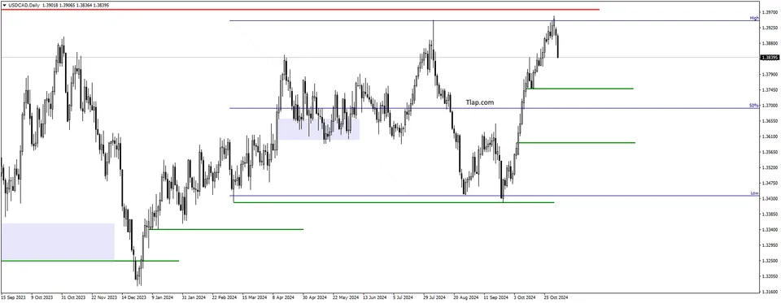Screen dimensions: 781x303
Task: Select the lavender rectangle zone near April-May 2024
Action: [319, 129]
